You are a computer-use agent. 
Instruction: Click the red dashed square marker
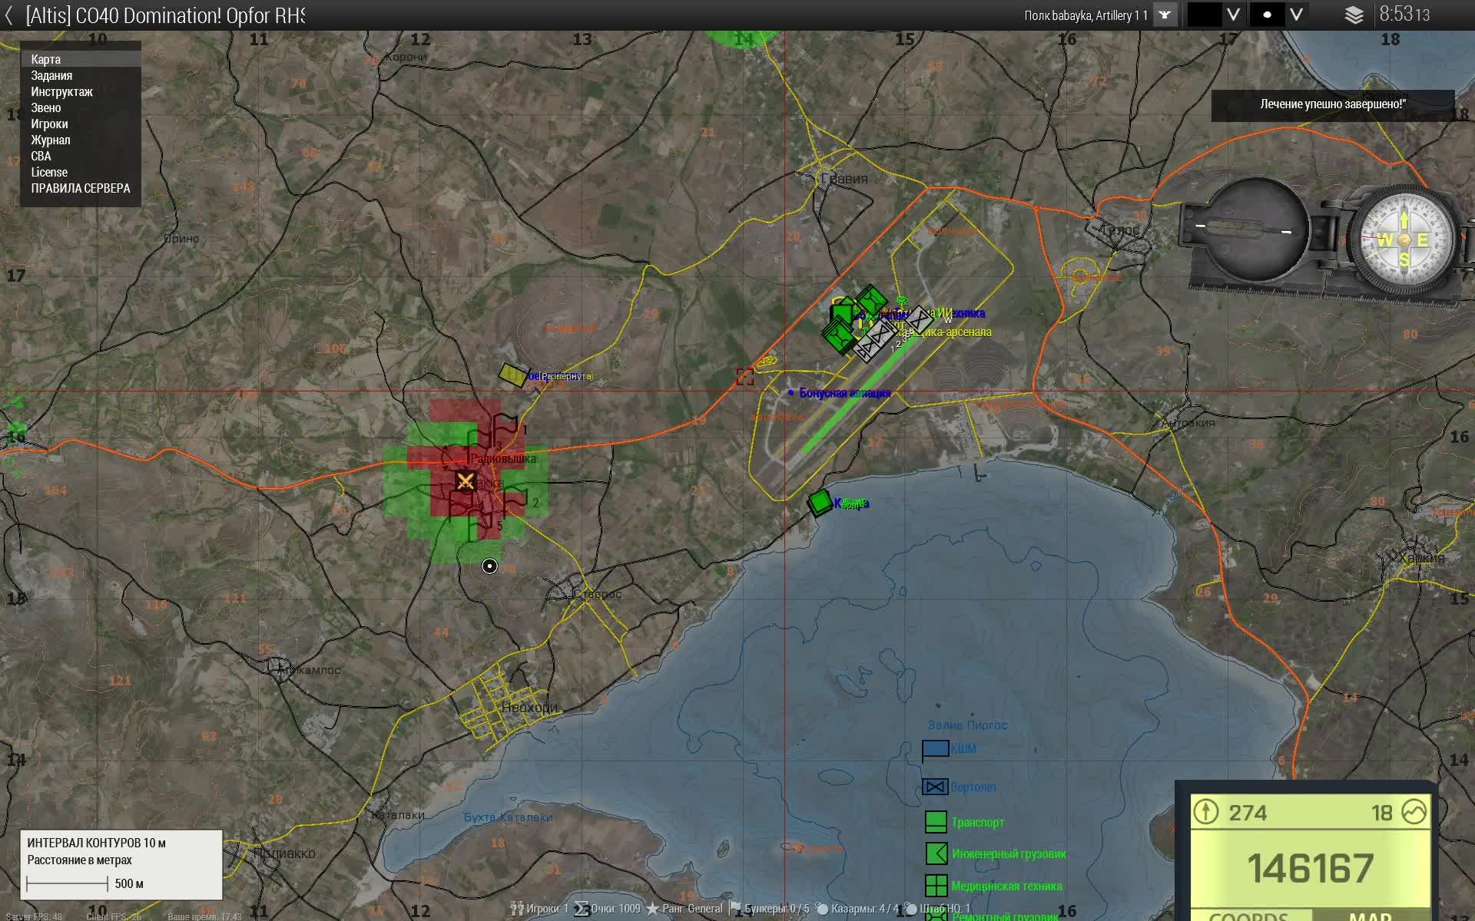tap(744, 376)
